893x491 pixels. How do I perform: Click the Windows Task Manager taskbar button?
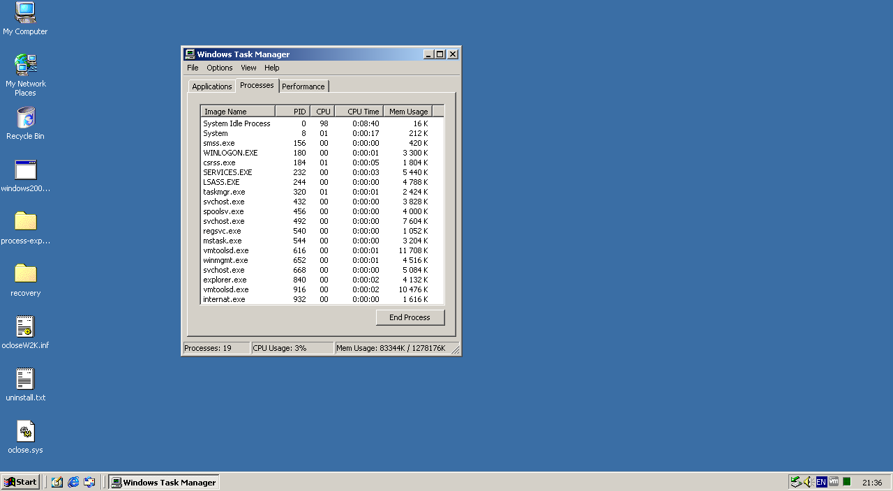pyautogui.click(x=164, y=482)
